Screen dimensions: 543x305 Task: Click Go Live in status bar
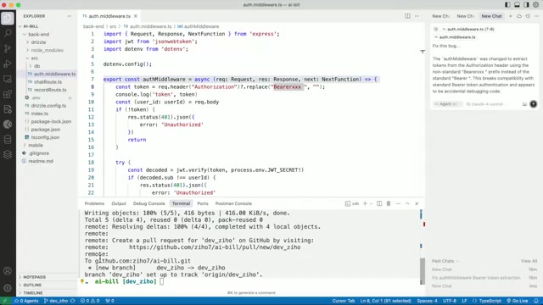point(517,301)
